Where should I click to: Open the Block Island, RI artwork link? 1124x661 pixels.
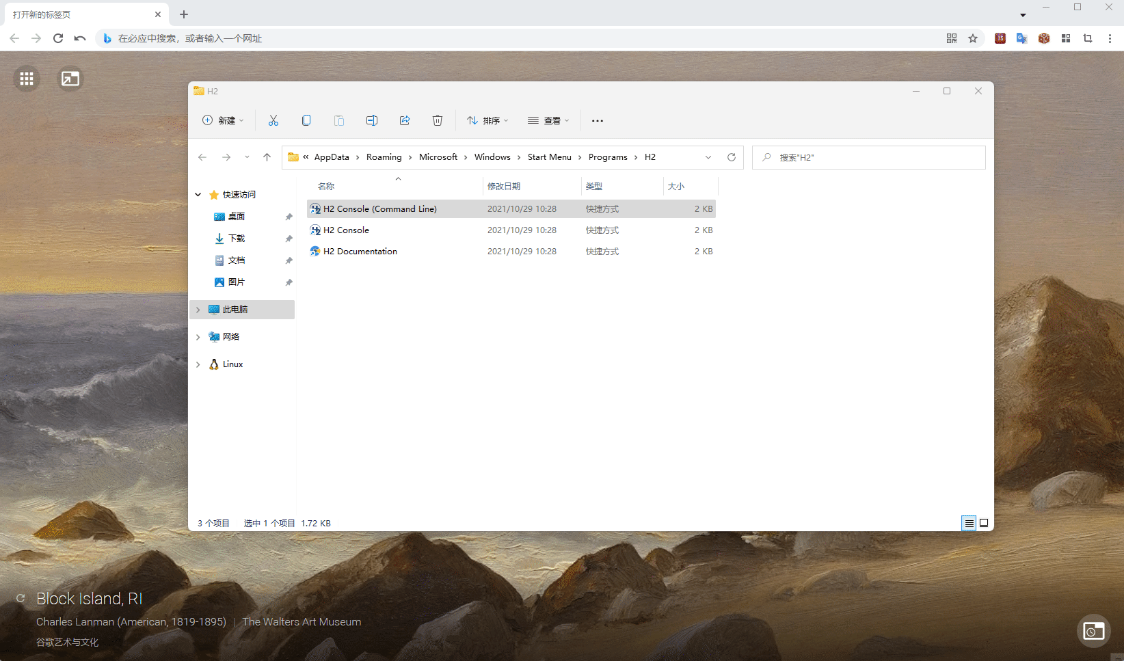click(x=90, y=599)
